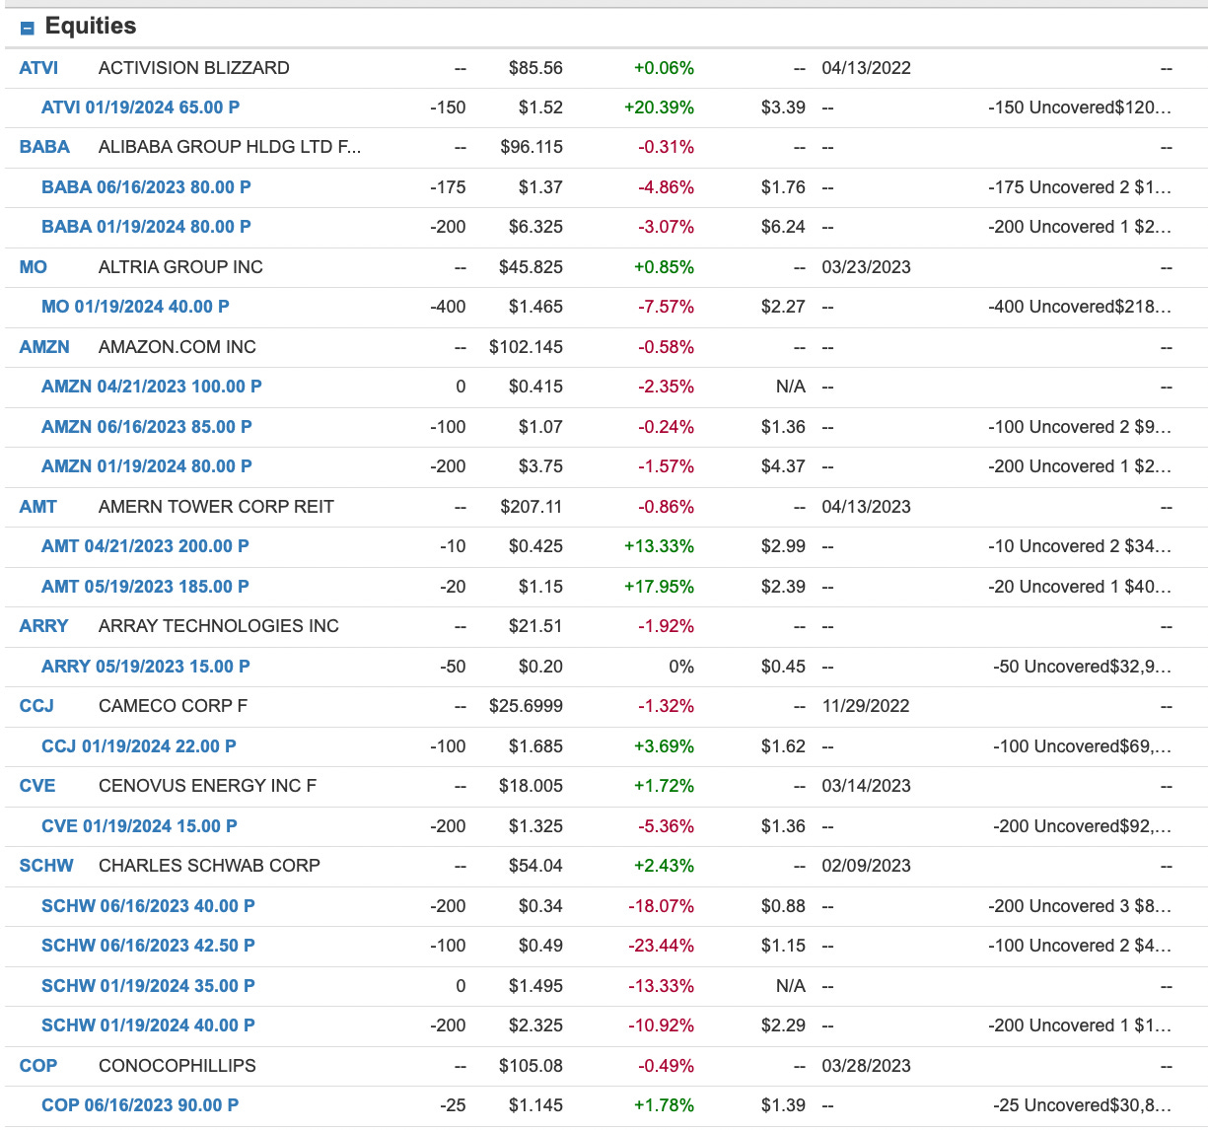Open the CVE ticker link
This screenshot has width=1208, height=1130.
click(37, 786)
